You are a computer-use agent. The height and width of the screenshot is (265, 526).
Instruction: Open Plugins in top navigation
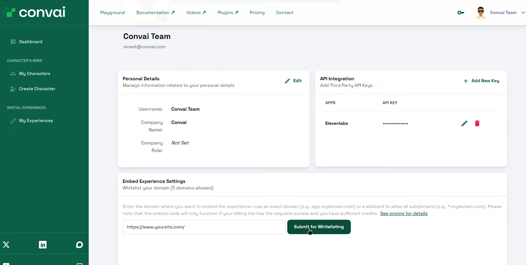228,13
